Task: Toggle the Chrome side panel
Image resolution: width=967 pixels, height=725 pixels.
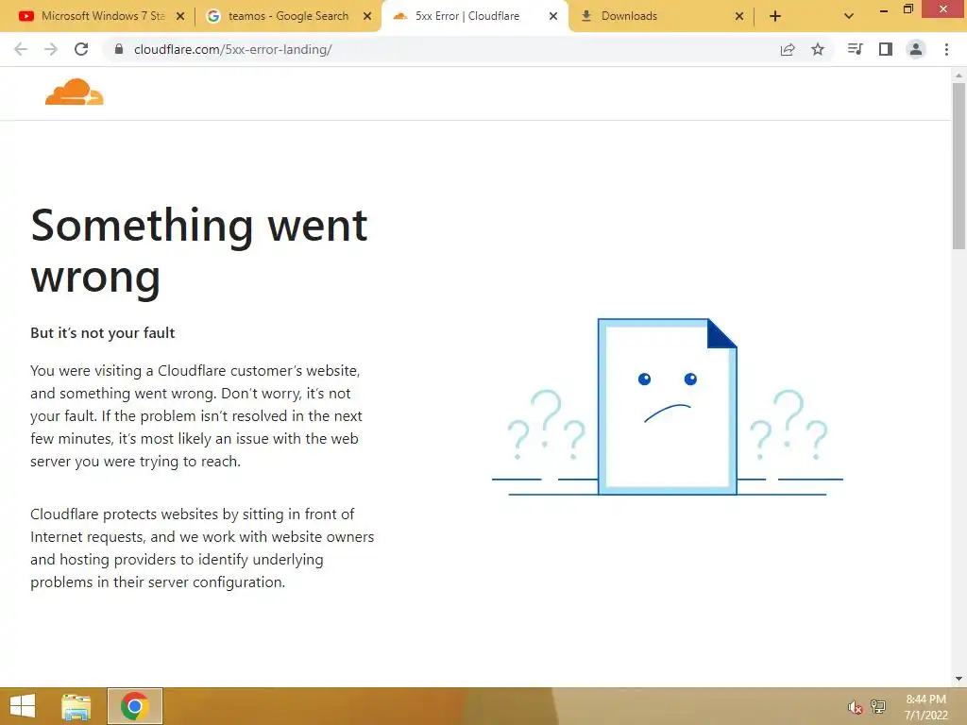Action: [886, 49]
